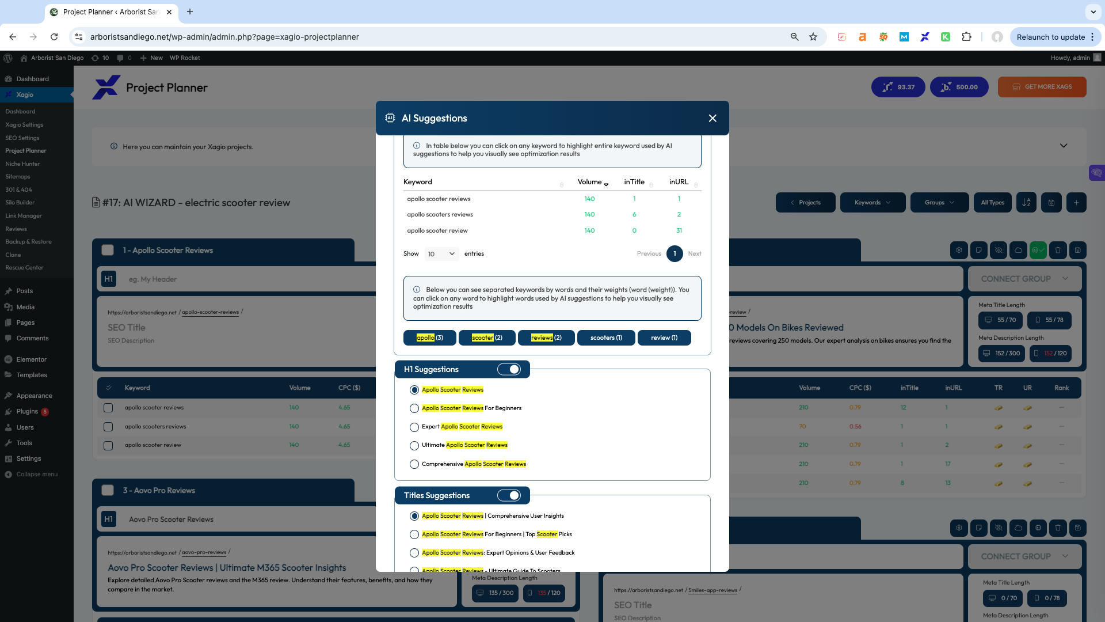
Task: Select H1 'Expert Apollo Scooter Reviews'
Action: [414, 427]
